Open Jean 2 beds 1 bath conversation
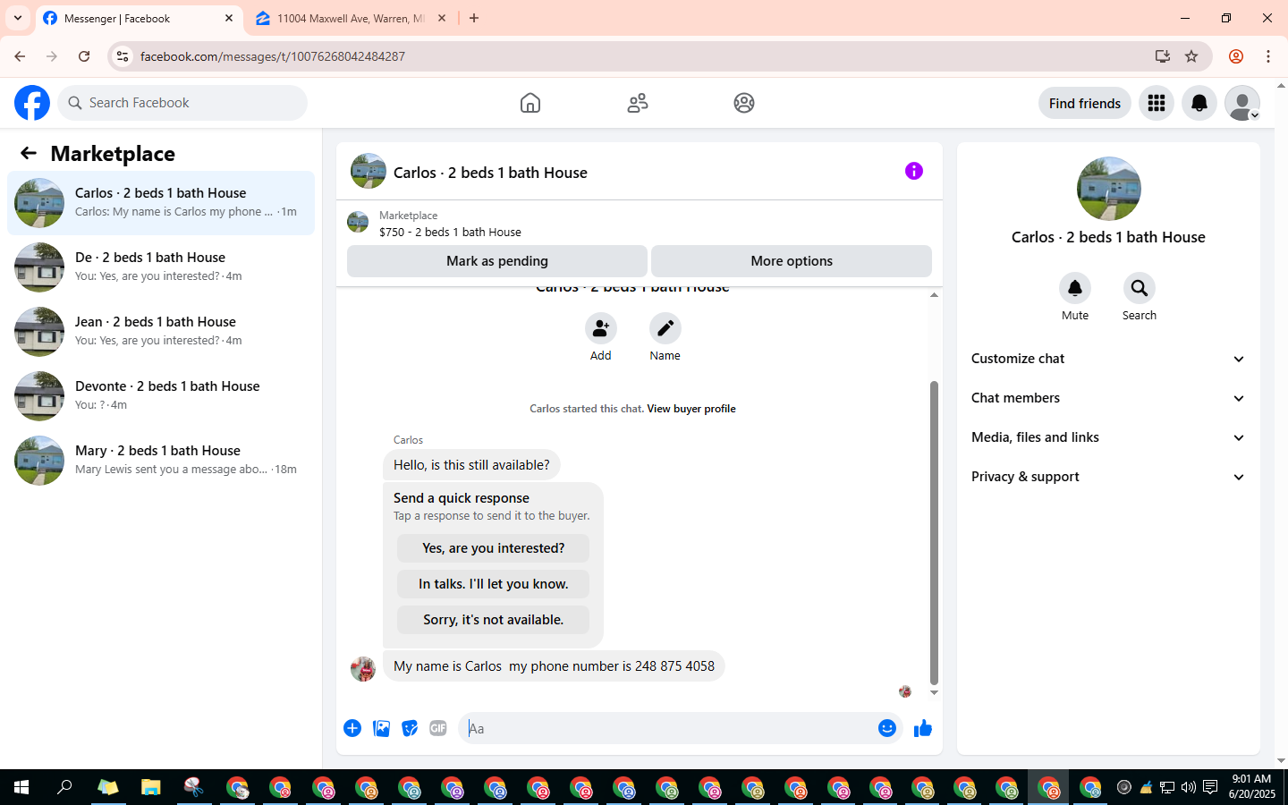This screenshot has height=805, width=1288. pos(161,332)
